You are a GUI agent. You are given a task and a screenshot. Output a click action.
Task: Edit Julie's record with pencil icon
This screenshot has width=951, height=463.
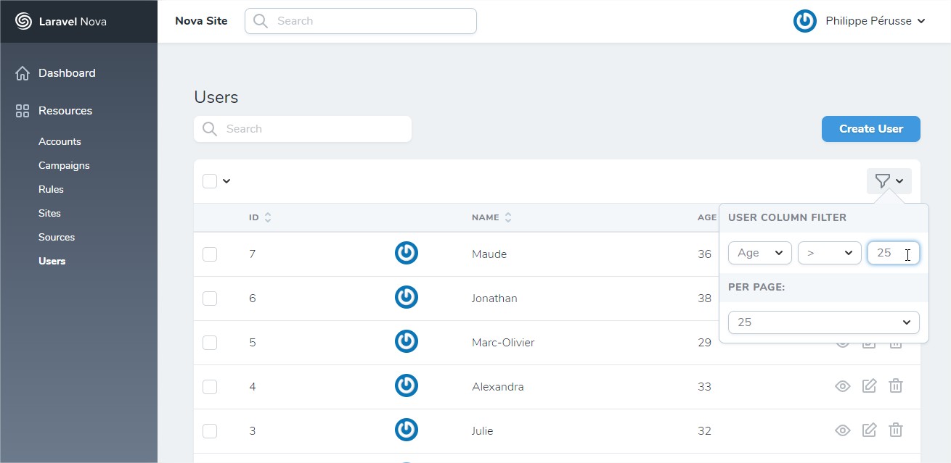[869, 430]
